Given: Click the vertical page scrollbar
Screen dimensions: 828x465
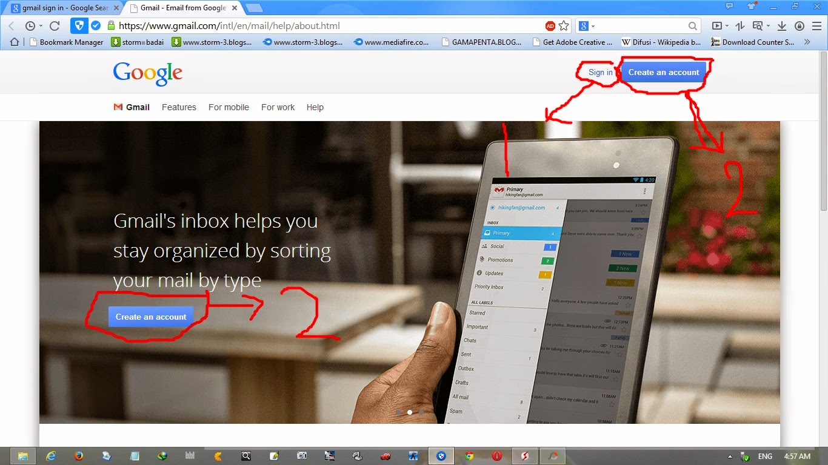Looking at the screenshot, I should click(823, 130).
